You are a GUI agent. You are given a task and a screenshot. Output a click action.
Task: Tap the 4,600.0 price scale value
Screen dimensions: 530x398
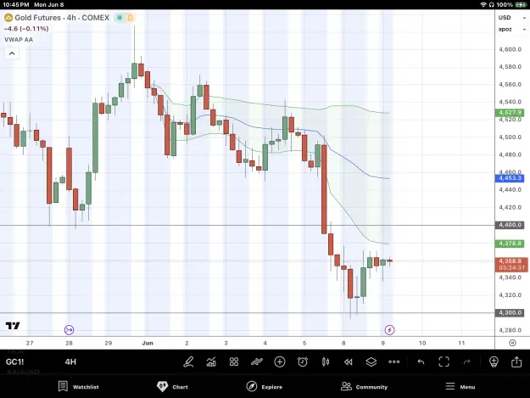(x=510, y=49)
